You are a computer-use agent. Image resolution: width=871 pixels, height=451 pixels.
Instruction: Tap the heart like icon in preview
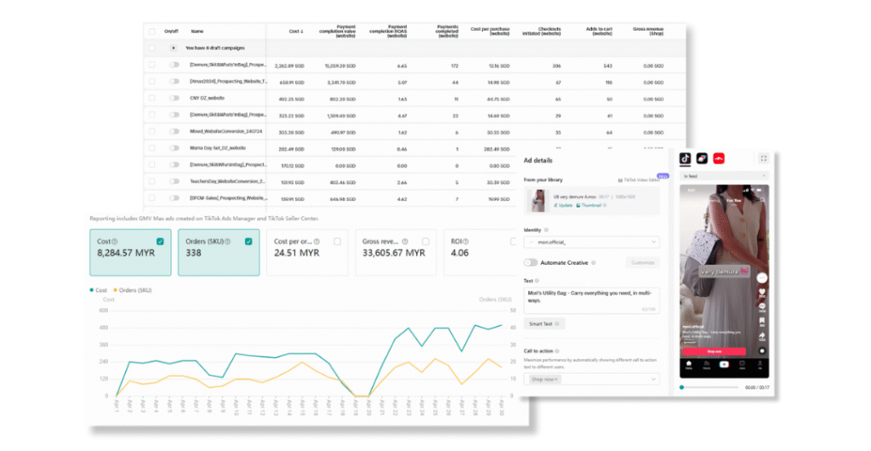(x=762, y=292)
